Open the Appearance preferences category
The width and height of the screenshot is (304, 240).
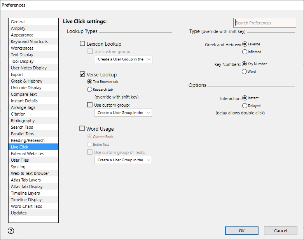click(22, 35)
